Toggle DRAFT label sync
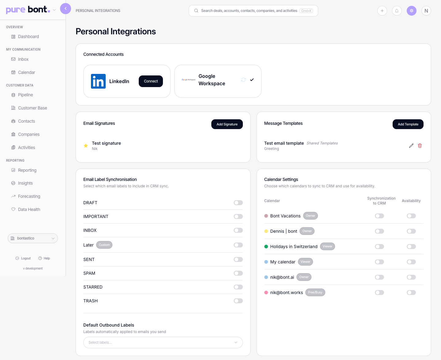This screenshot has height=360, width=441. point(238,203)
